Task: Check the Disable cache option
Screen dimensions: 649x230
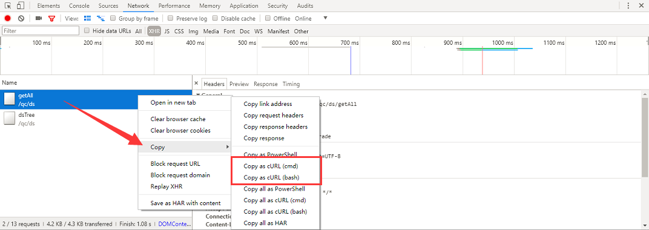Action: pos(216,19)
